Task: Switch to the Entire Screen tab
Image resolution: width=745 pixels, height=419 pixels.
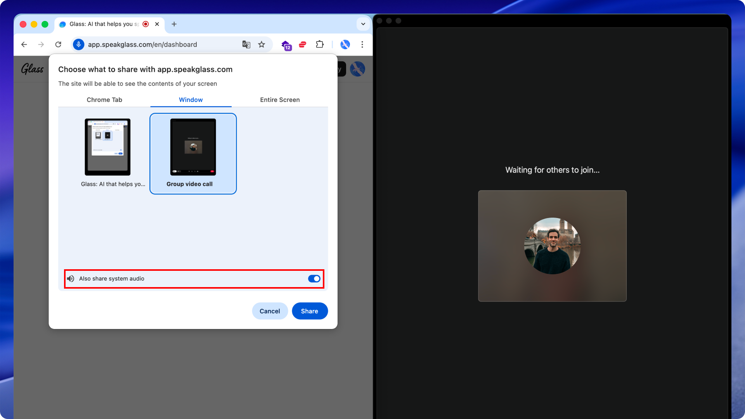Action: [280, 100]
